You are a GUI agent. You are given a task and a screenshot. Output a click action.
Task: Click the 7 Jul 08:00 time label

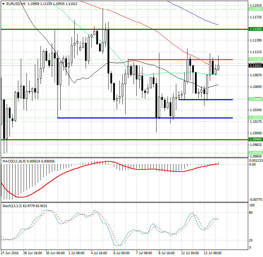click(x=144, y=253)
